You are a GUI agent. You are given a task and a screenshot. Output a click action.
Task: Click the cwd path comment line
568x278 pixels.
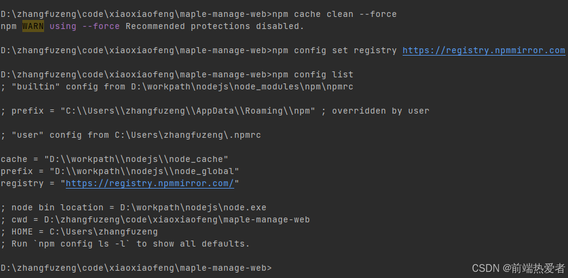[x=155, y=220]
